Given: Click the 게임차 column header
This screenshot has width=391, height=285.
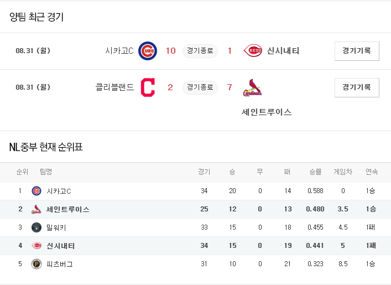Looking at the screenshot, I should coord(343,172).
